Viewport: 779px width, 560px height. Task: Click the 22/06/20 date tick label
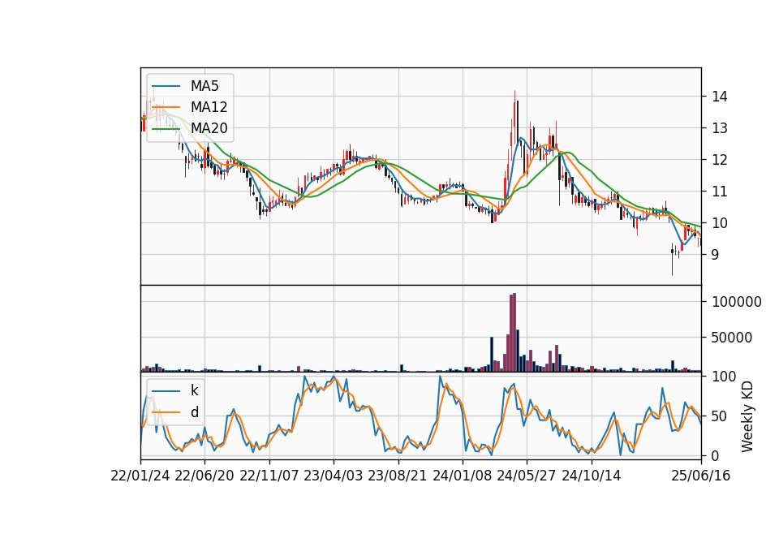[204, 476]
